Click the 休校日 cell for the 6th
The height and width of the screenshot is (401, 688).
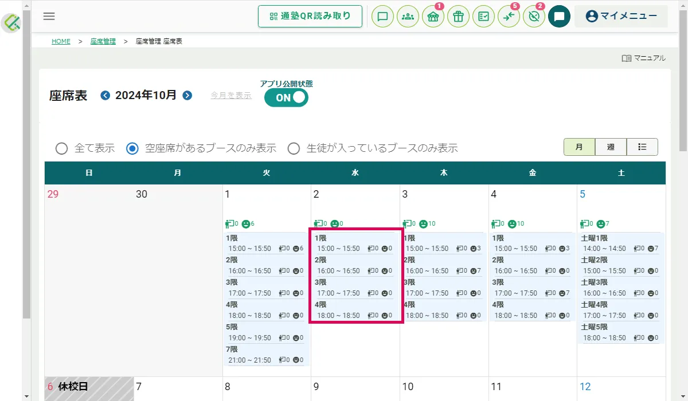tap(89, 389)
